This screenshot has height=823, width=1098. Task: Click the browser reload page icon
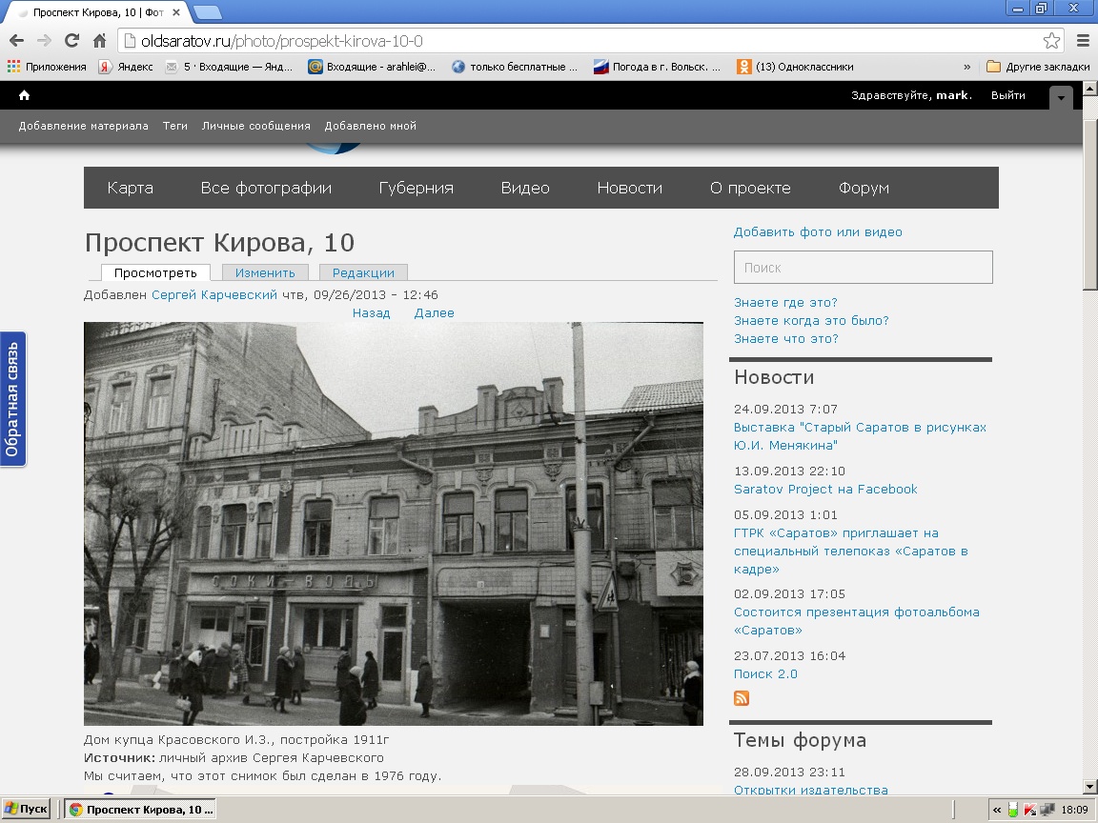tap(71, 41)
